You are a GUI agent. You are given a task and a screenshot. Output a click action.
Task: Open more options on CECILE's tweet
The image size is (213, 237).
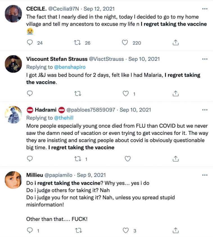tap(205, 9)
